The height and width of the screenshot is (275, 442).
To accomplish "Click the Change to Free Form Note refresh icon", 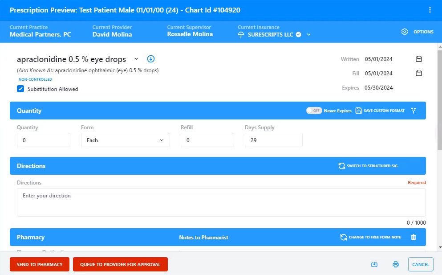I will (x=343, y=237).
